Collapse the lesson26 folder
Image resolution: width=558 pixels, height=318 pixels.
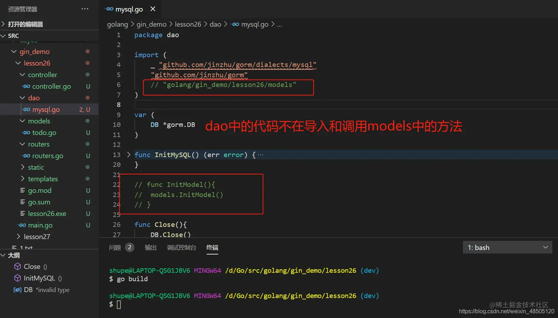click(18, 63)
